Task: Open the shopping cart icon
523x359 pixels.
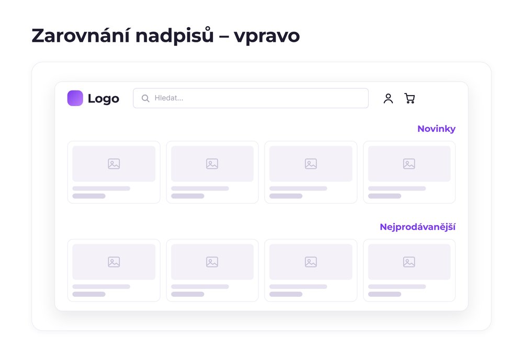Action: click(x=410, y=98)
